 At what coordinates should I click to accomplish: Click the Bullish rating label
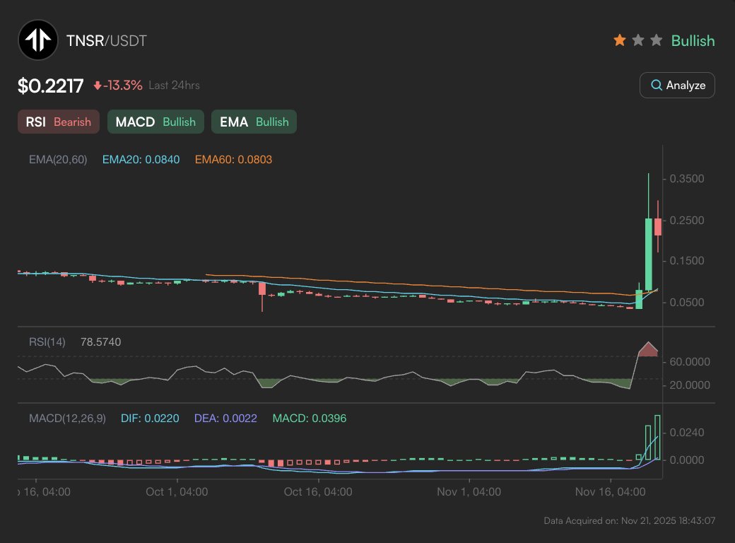tap(693, 40)
